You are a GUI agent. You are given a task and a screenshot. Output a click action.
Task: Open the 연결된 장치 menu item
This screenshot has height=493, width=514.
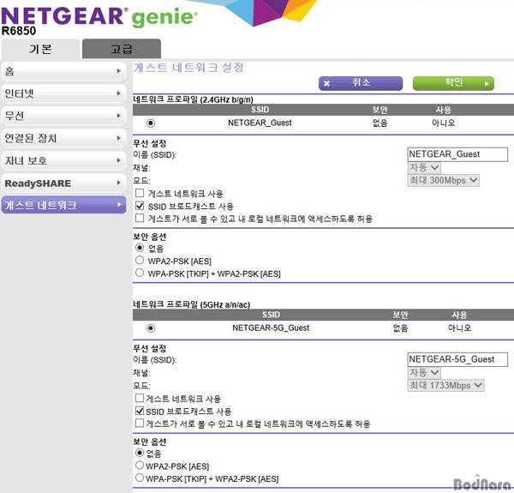[63, 138]
